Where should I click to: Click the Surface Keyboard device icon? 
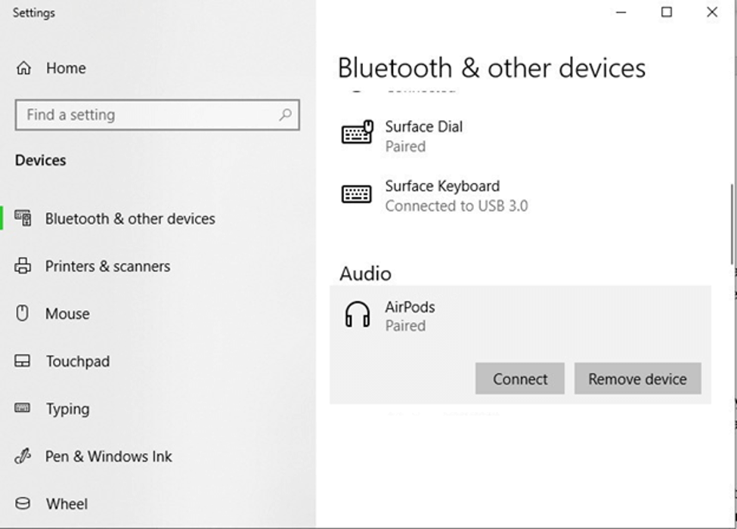pyautogui.click(x=357, y=194)
